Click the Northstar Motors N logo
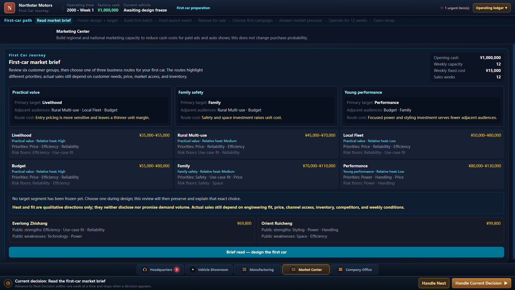The width and height of the screenshot is (515, 290). coord(10,8)
